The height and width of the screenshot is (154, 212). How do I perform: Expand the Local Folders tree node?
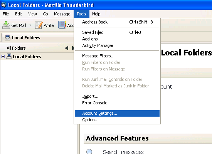click(3, 57)
